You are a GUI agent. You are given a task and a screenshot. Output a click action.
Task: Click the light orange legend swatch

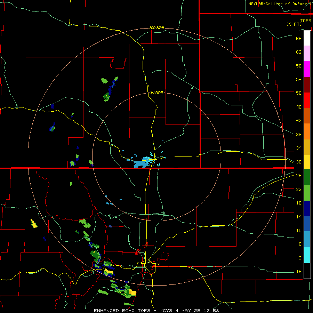click(x=307, y=131)
